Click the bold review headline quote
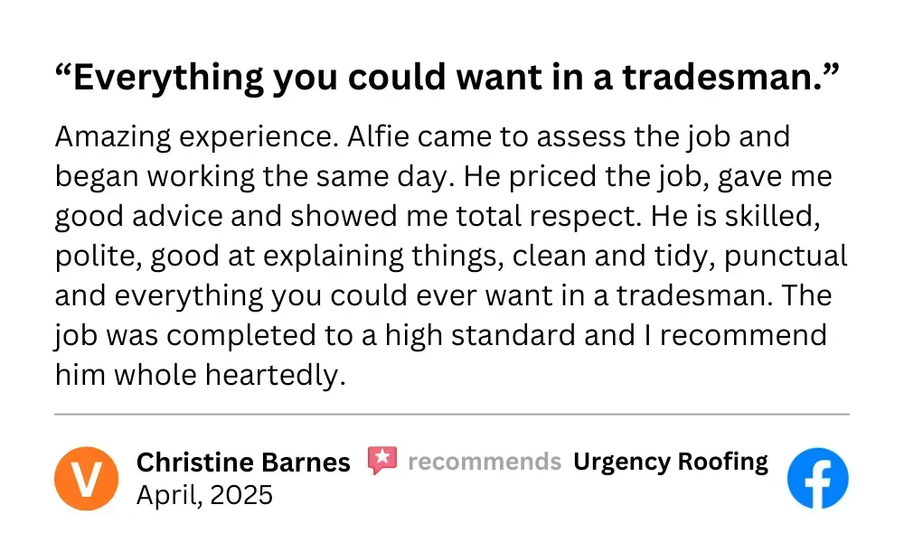The width and height of the screenshot is (904, 542). [x=447, y=77]
